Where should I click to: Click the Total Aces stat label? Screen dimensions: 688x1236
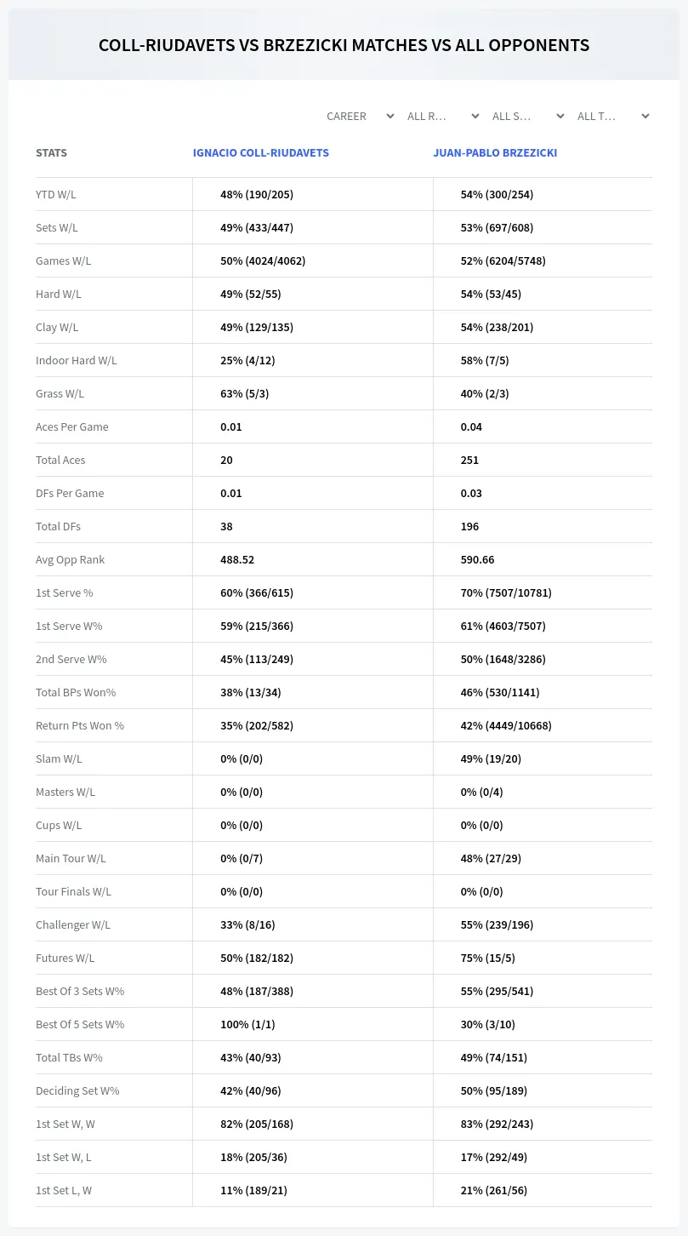click(60, 460)
